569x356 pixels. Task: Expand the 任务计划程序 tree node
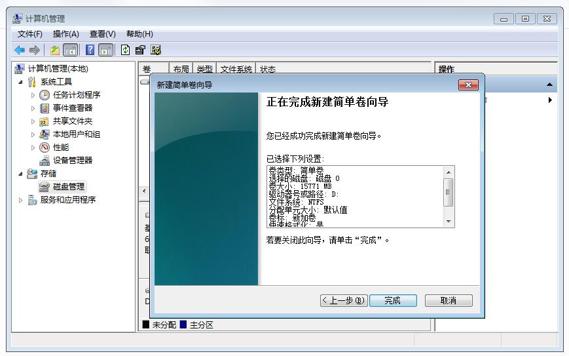coord(33,96)
